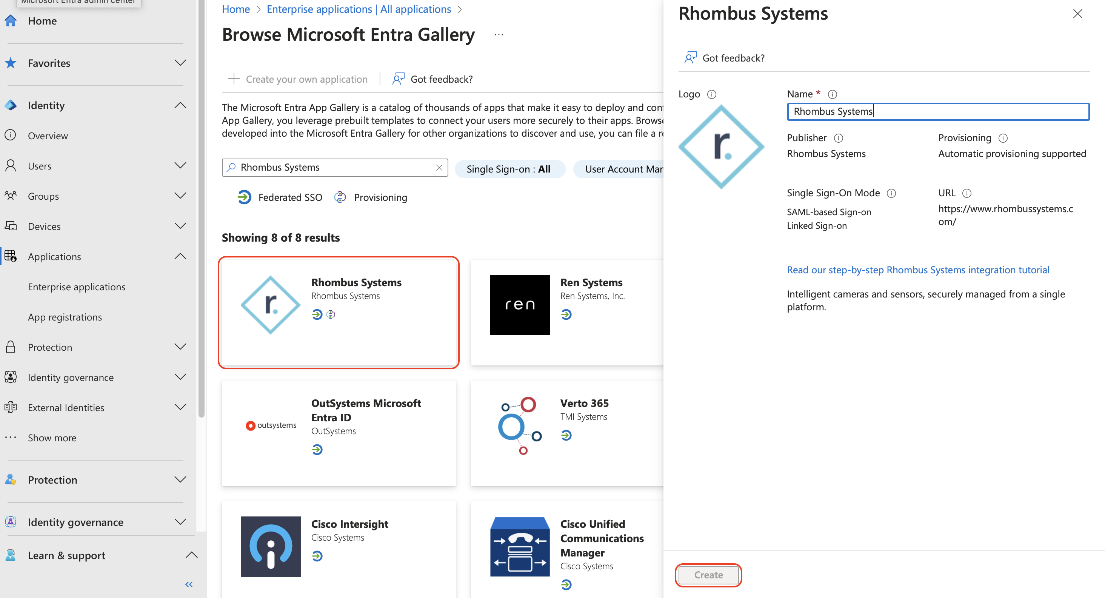Expand the Groups menu chevron

pos(181,196)
